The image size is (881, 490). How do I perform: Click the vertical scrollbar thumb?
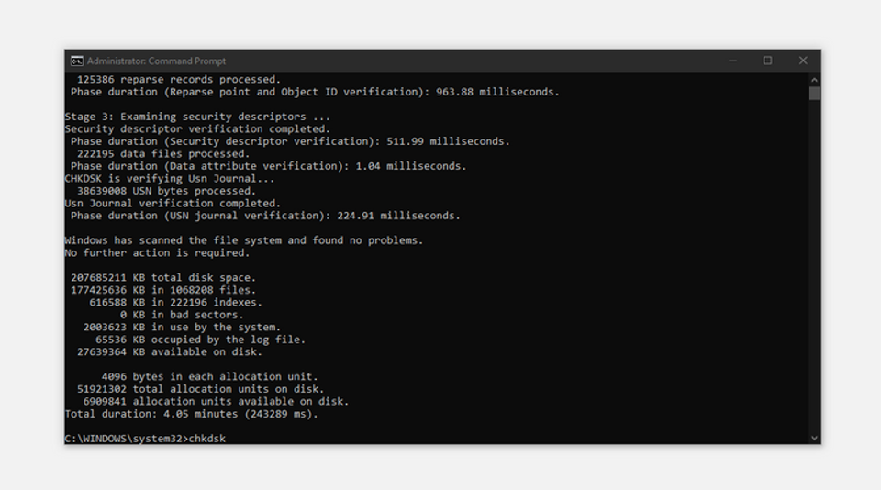tap(814, 94)
